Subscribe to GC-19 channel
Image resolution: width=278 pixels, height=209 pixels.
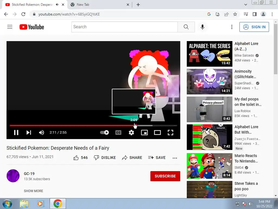pos(165,176)
